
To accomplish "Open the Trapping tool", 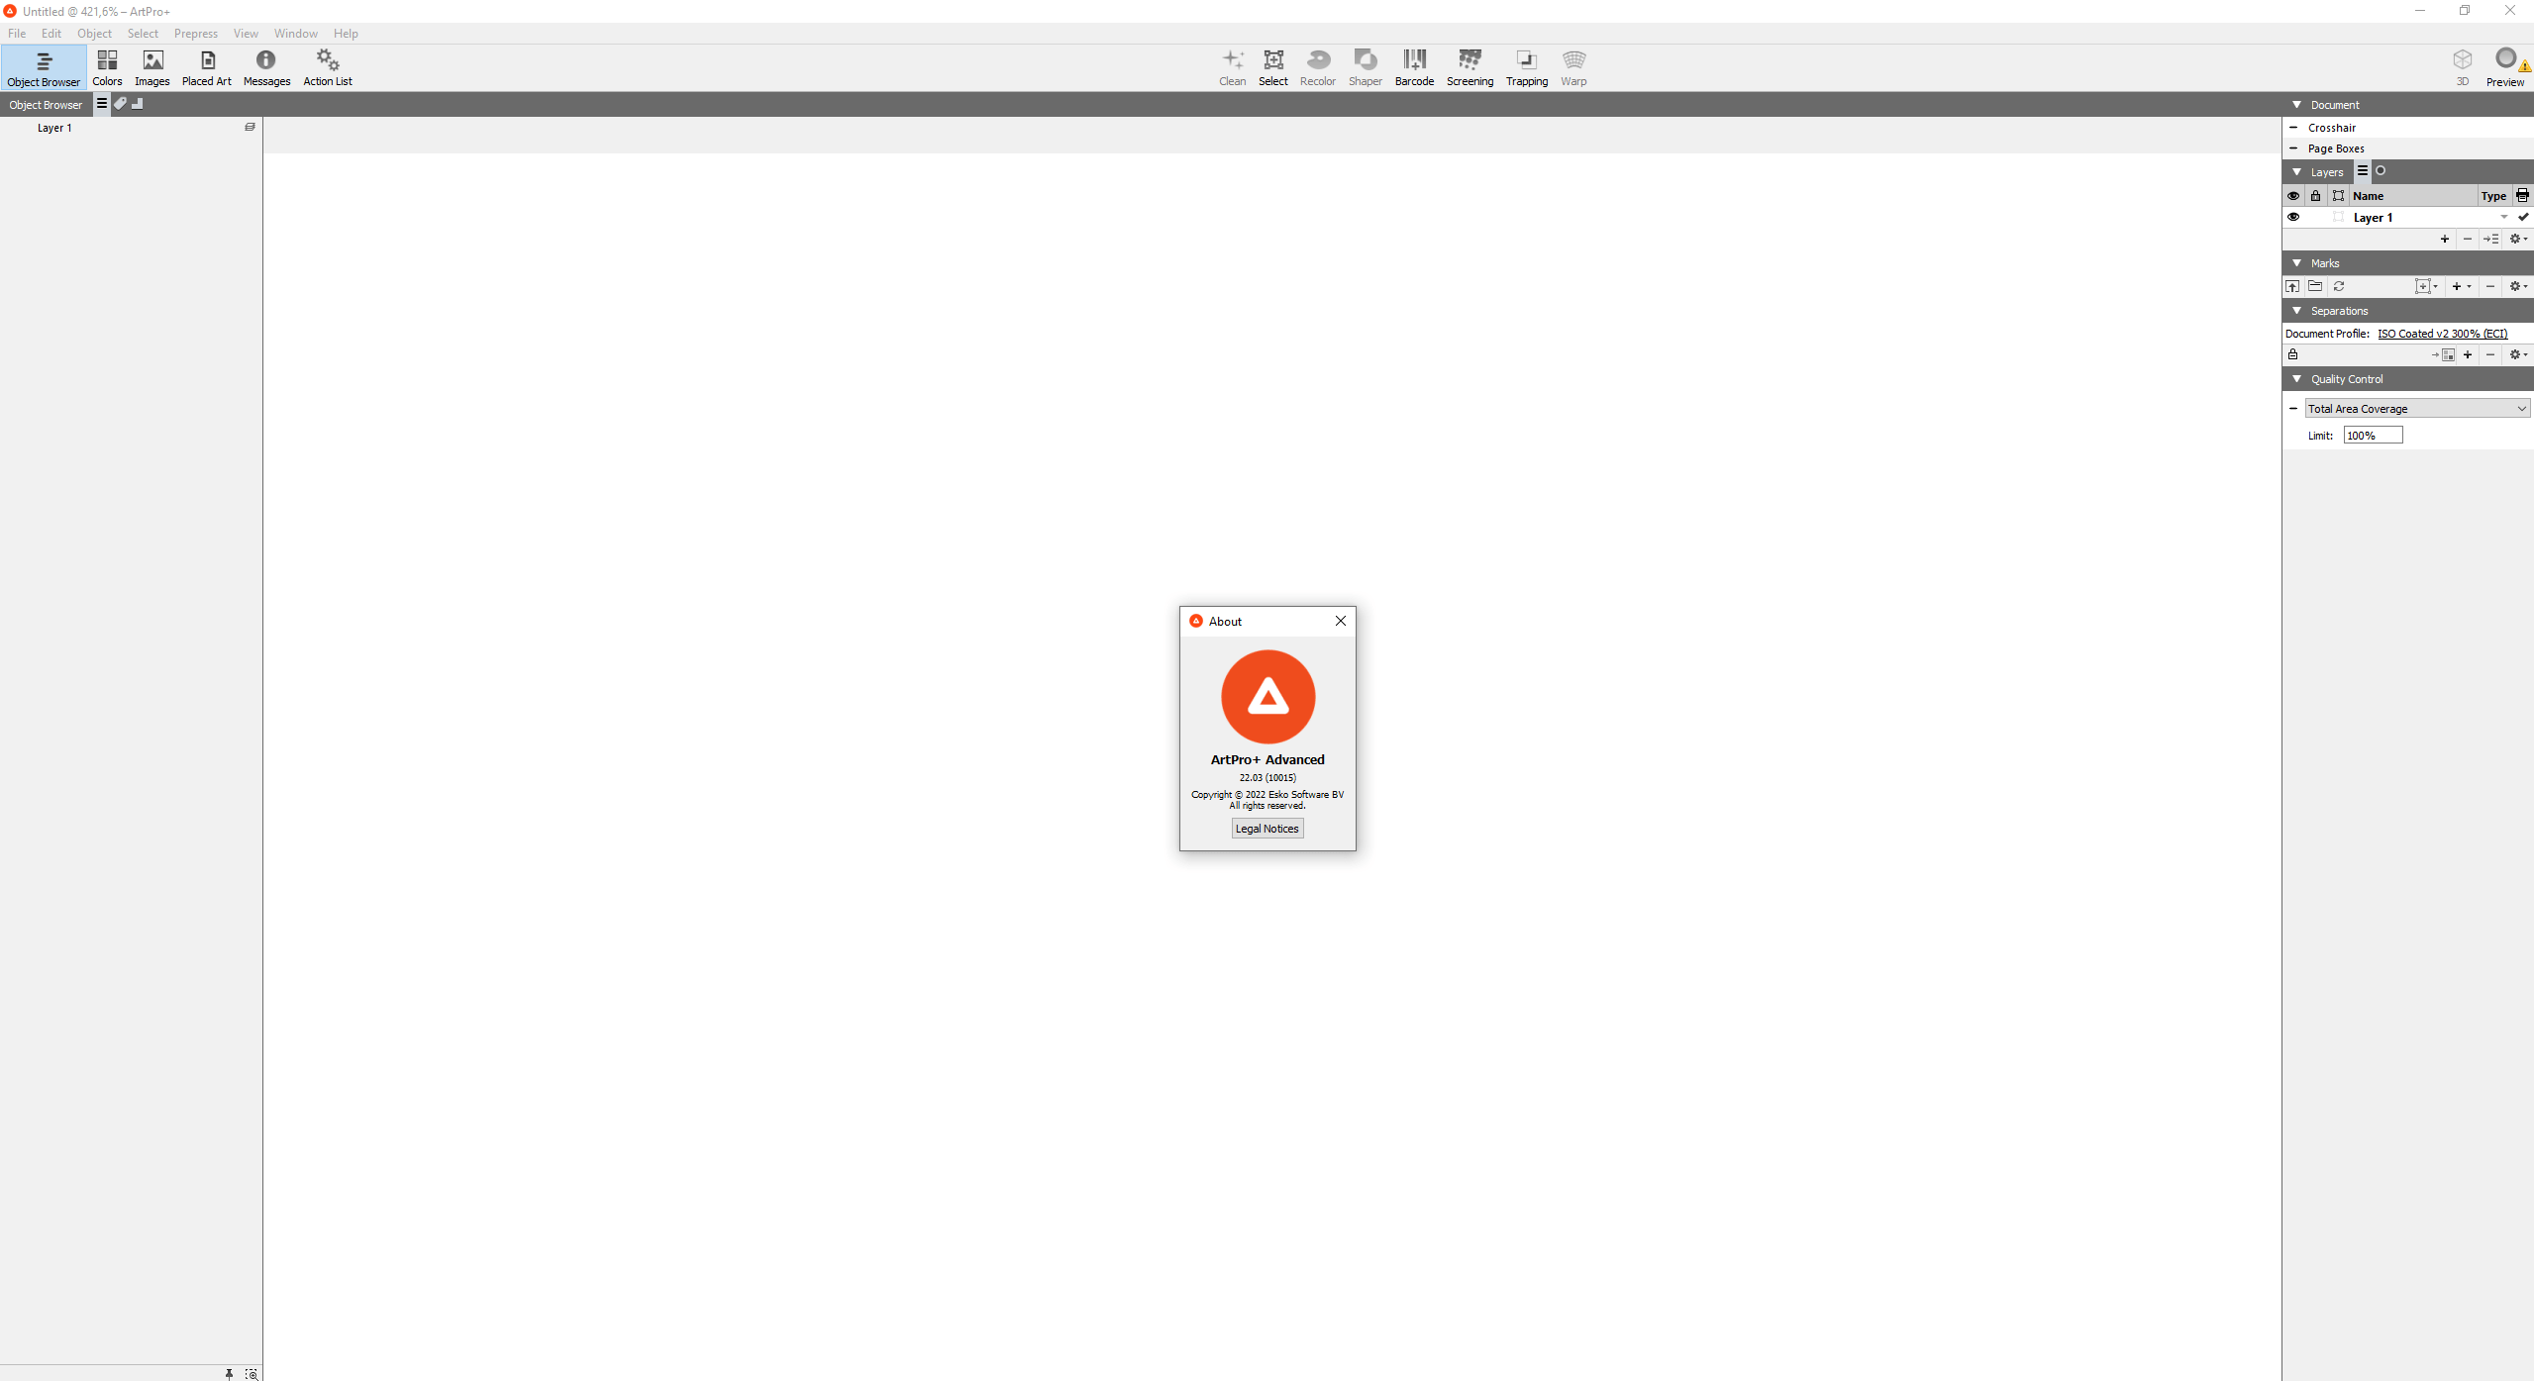I will (1527, 67).
